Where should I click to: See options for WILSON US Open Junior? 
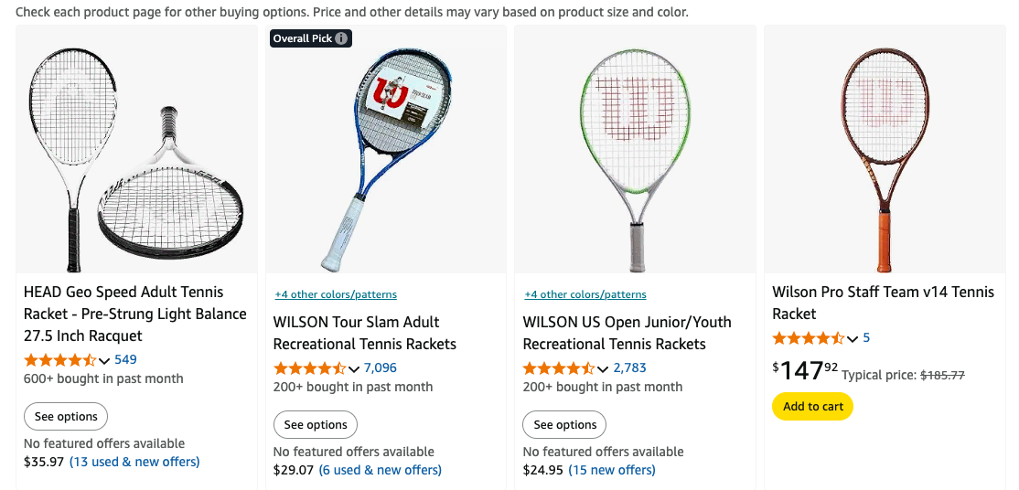pyautogui.click(x=564, y=425)
